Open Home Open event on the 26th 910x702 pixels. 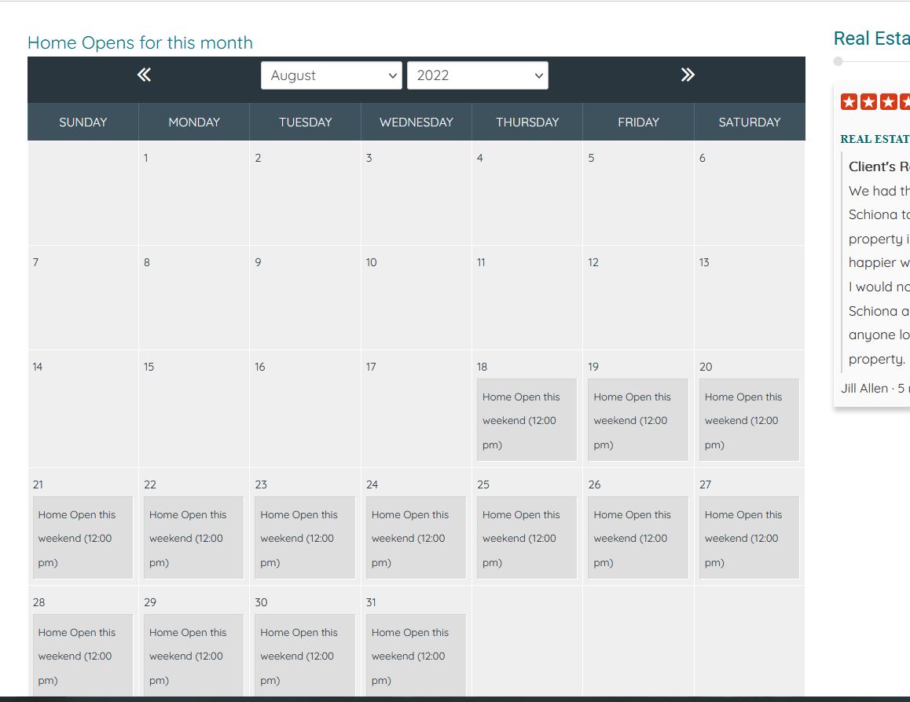[638, 538]
